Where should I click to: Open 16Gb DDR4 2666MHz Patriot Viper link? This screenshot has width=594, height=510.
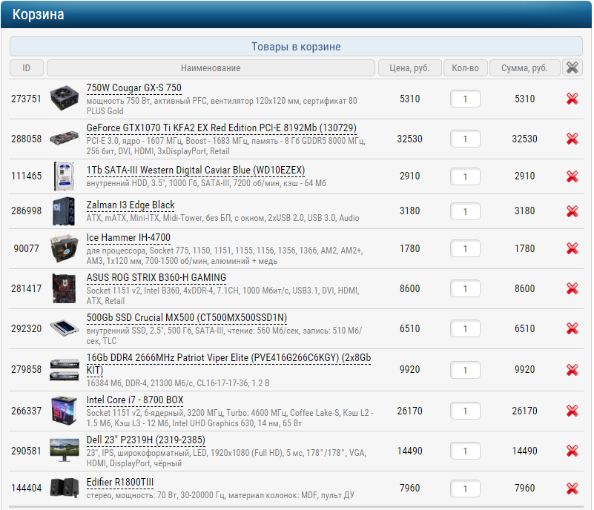pos(228,363)
